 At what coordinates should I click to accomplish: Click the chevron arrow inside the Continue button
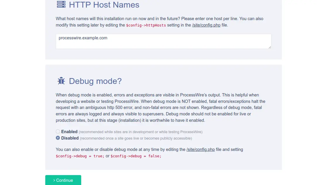coord(54,180)
